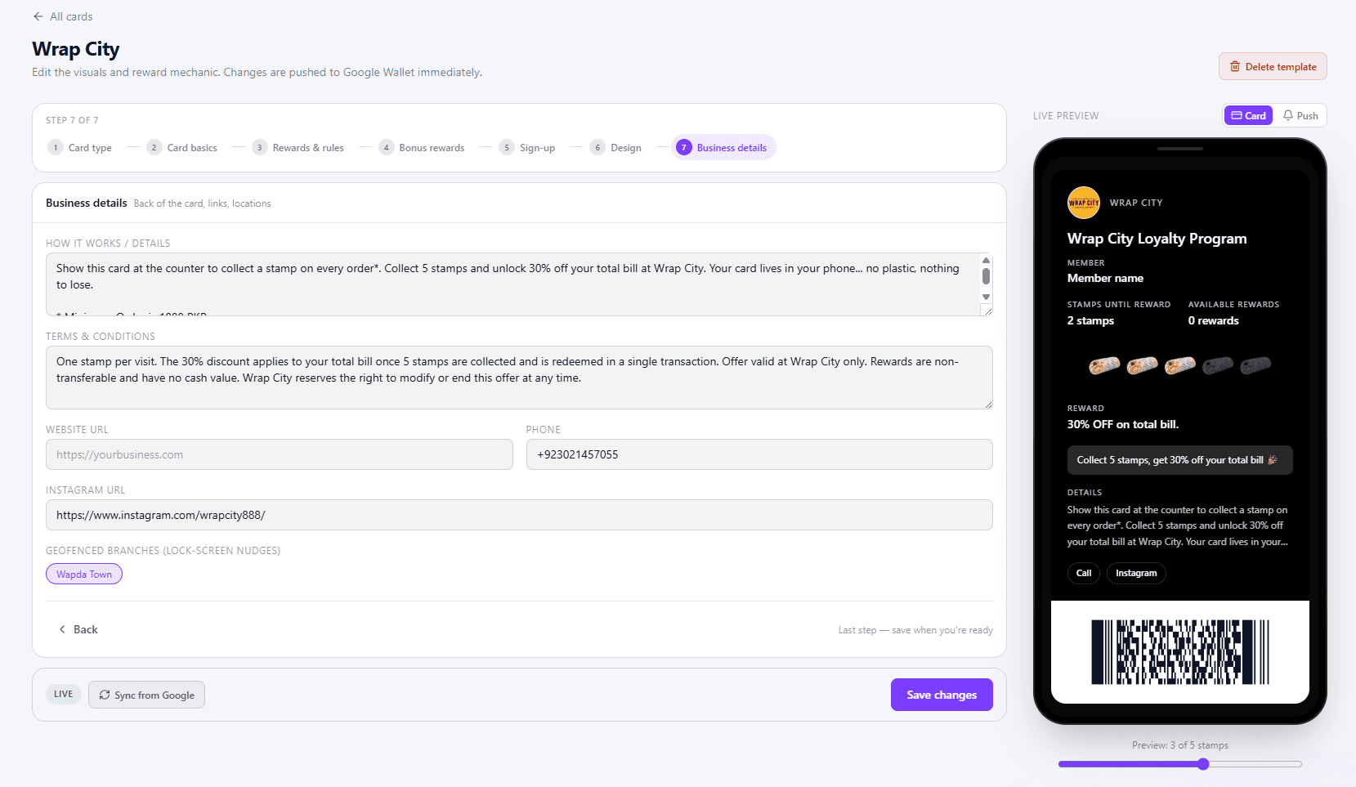1356x787 pixels.
Task: Click the "Wrap City Loyalty Program" preview title
Action: [1157, 239]
